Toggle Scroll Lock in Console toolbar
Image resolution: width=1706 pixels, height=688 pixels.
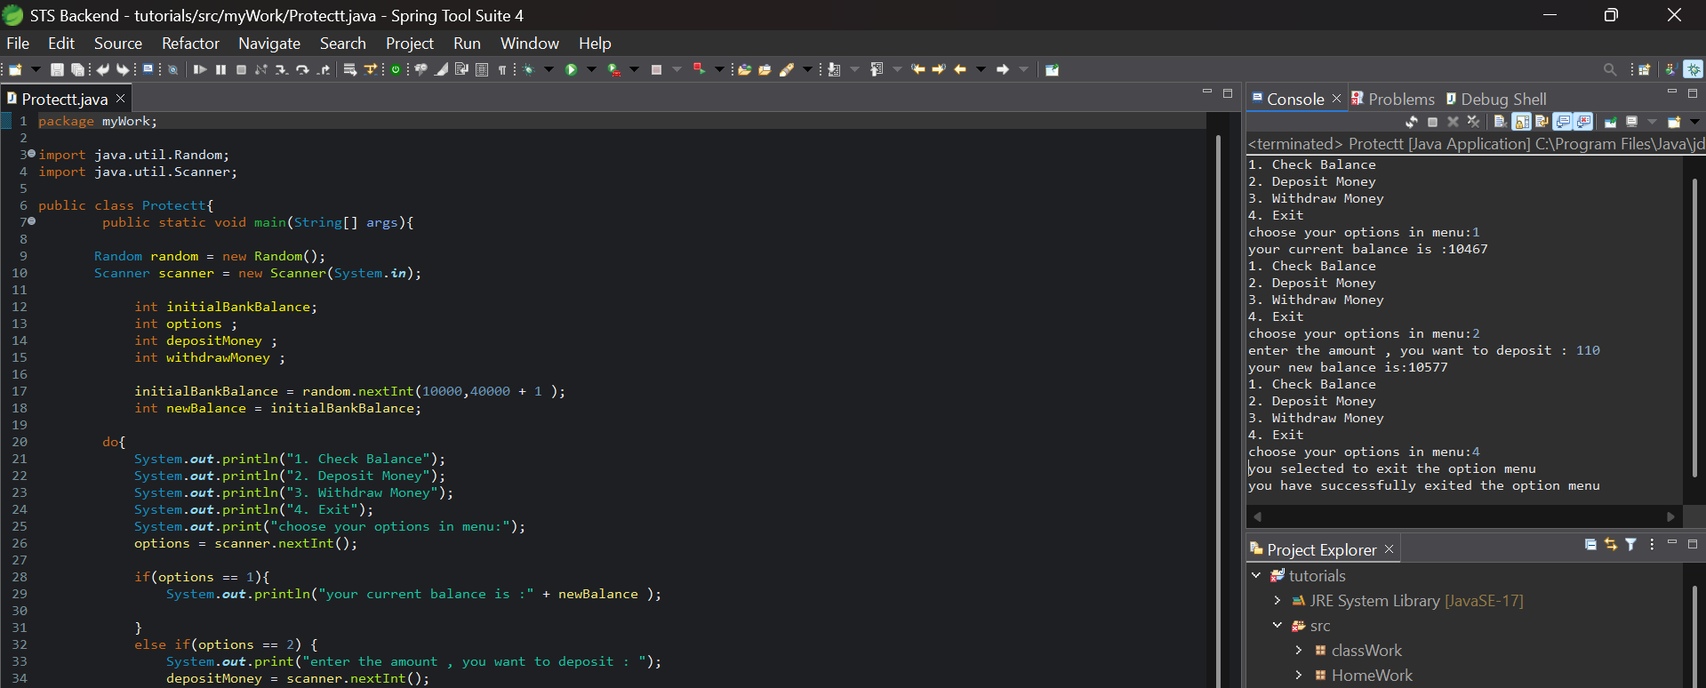1522,122
